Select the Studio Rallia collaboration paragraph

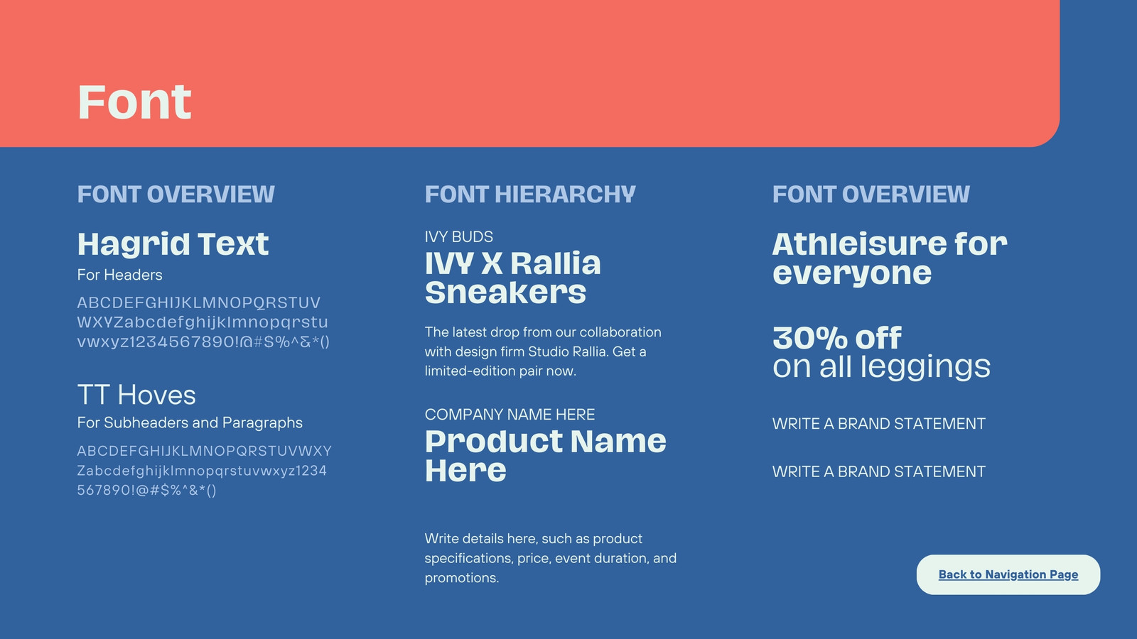[x=543, y=351]
